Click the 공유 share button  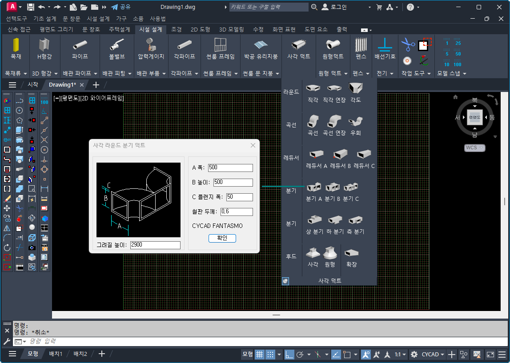(120, 7)
